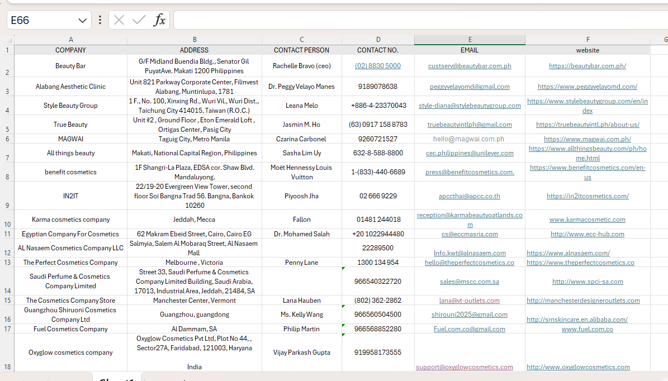Open sales@mscc.com.sa email link
This screenshot has width=668, height=381.
470,282
